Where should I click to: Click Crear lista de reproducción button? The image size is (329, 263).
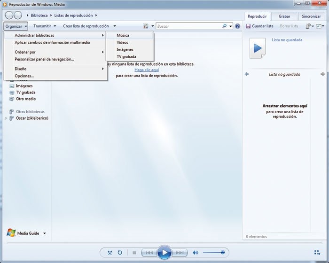point(86,26)
